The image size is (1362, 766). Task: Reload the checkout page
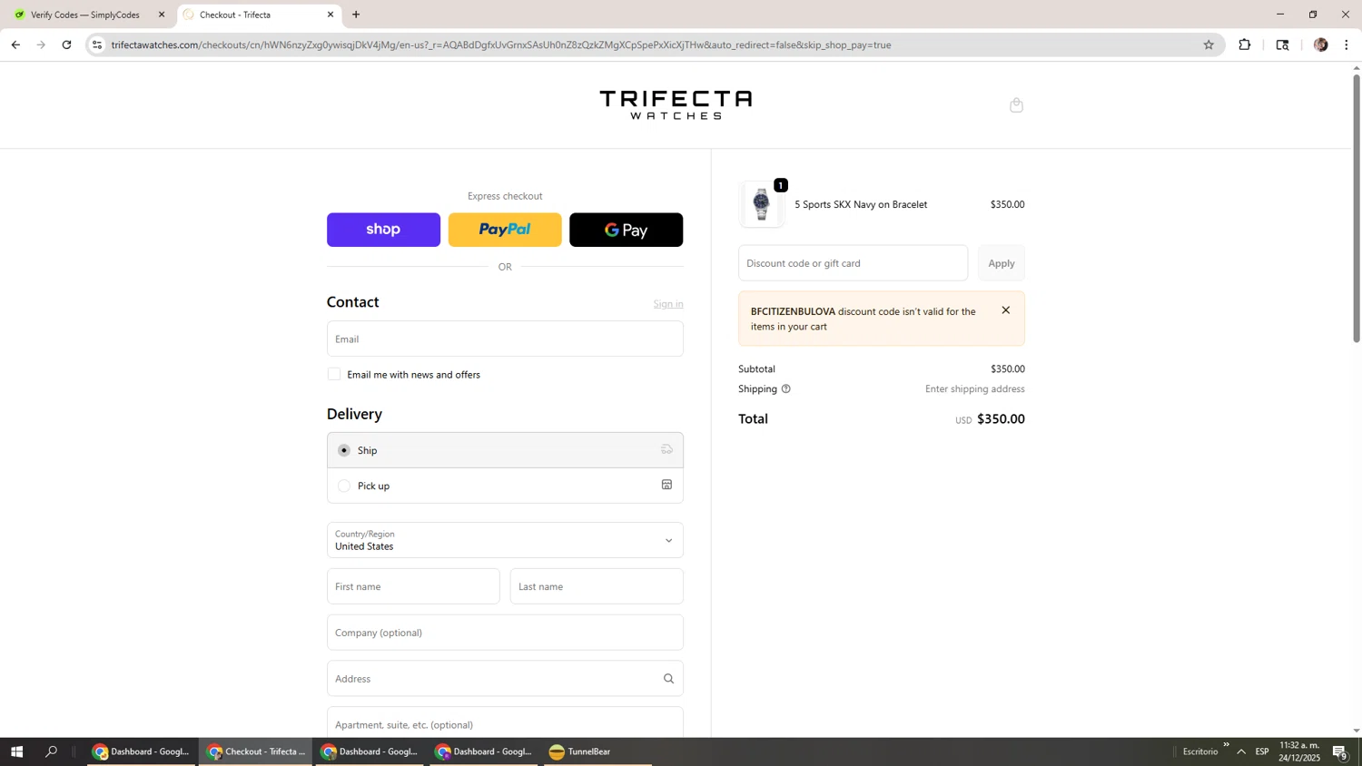click(x=66, y=44)
